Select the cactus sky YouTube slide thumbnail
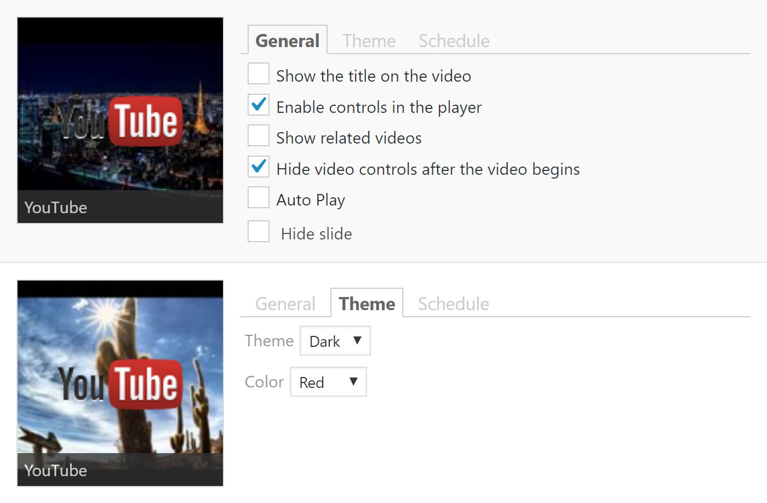 coord(121,384)
